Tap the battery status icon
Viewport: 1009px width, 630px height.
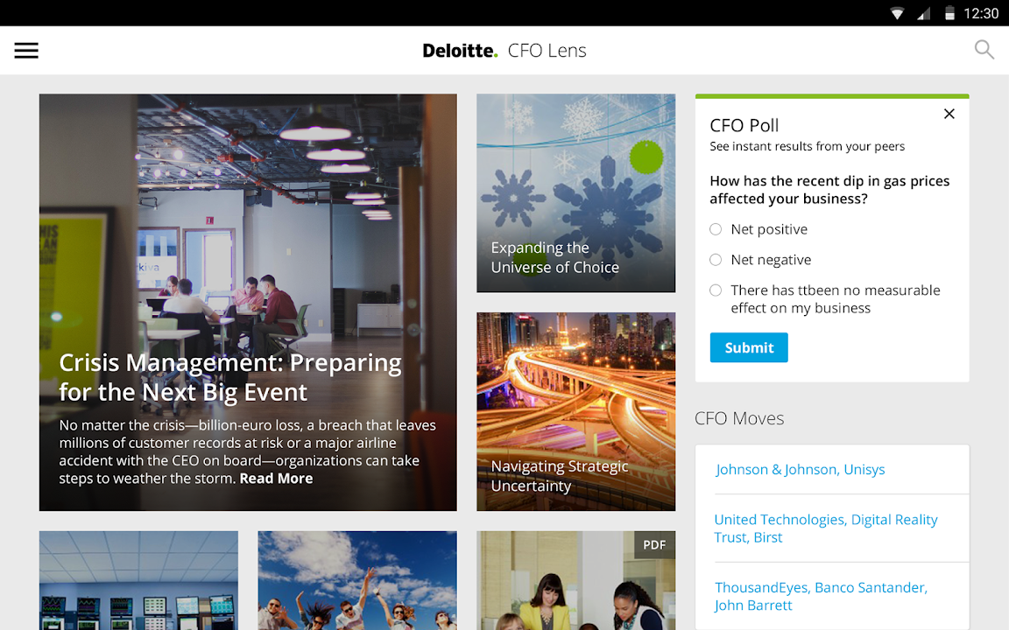point(949,13)
